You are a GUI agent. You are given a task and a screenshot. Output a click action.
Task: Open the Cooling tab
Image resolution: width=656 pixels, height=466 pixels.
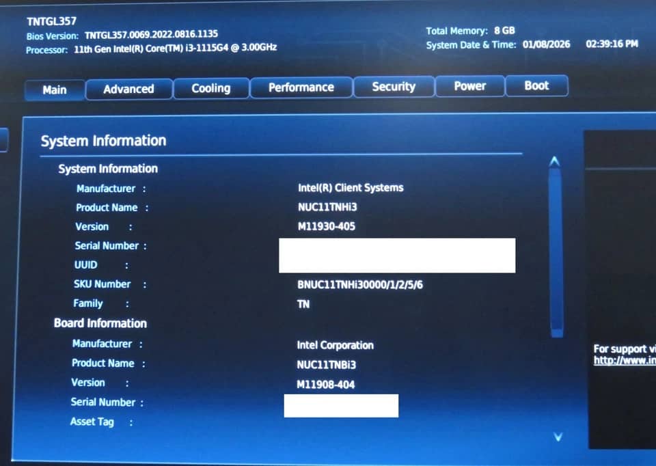[x=211, y=88]
